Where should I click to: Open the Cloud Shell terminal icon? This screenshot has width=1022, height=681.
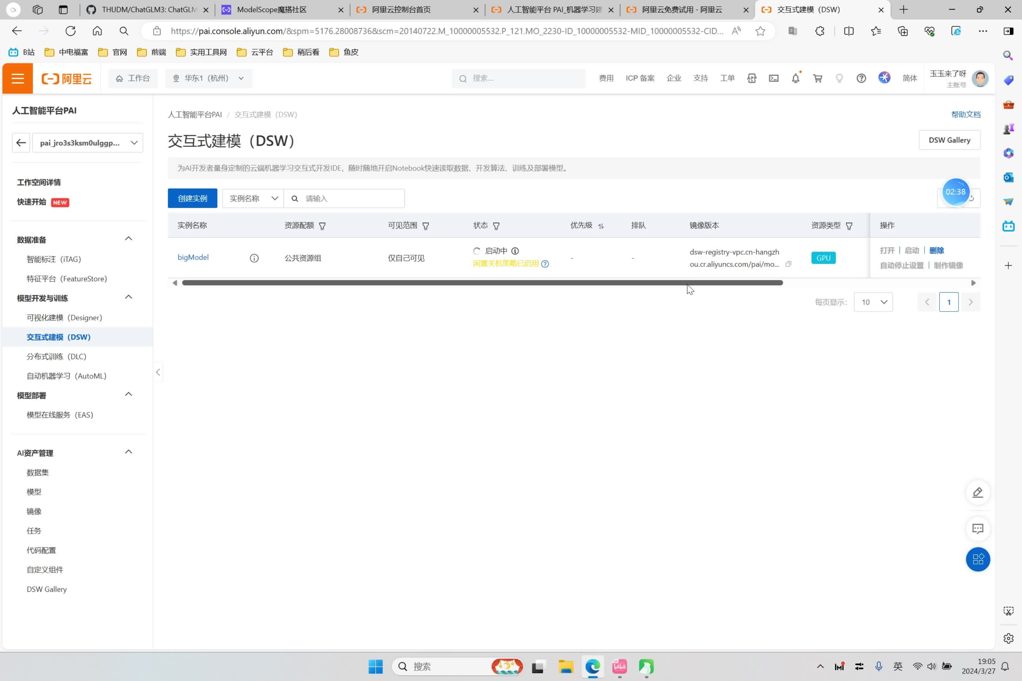pos(773,78)
